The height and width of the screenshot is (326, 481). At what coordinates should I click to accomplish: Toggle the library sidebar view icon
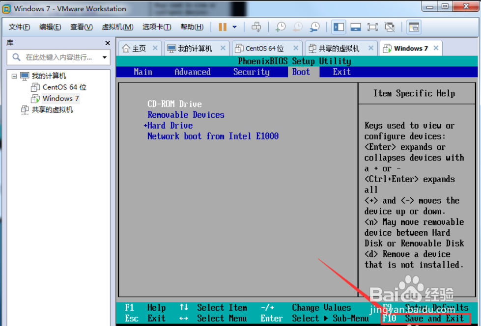coord(339,27)
